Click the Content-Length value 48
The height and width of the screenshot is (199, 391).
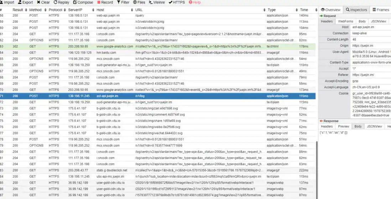(354, 40)
